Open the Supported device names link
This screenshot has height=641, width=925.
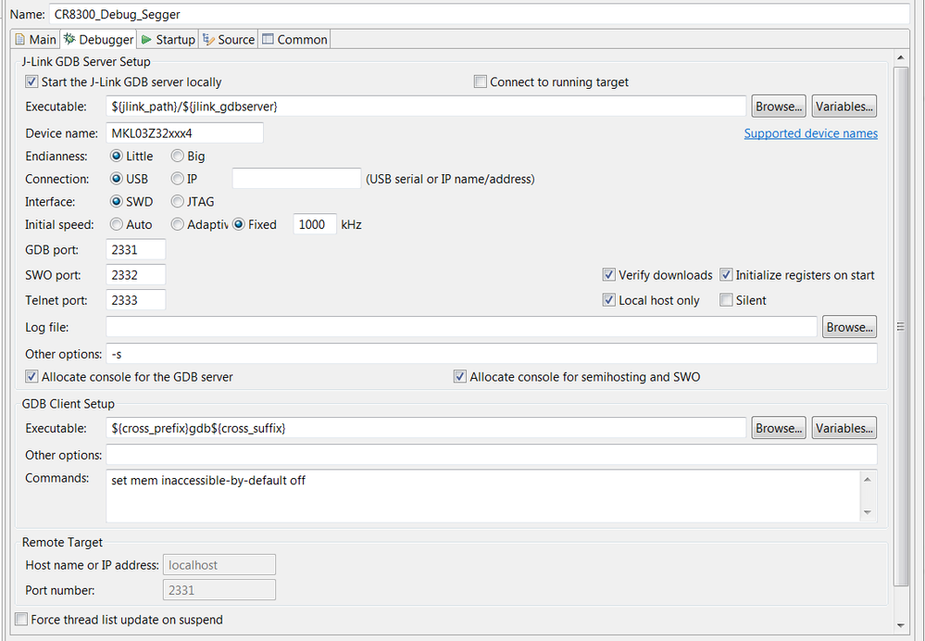pos(810,133)
